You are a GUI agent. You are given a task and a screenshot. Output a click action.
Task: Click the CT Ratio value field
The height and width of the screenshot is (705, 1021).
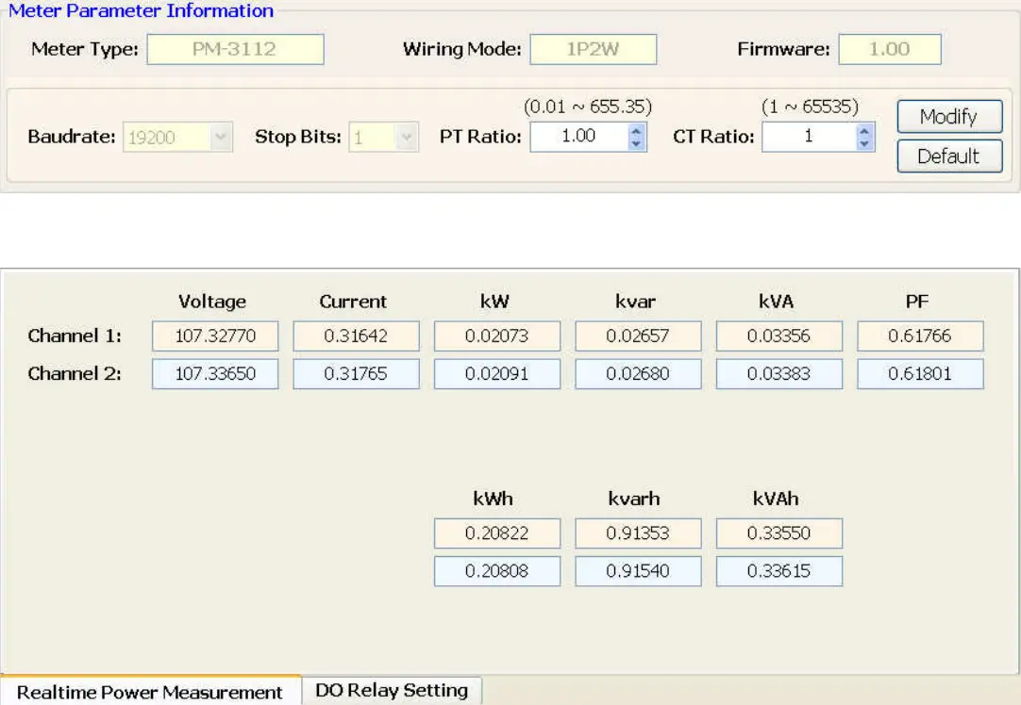tap(809, 137)
